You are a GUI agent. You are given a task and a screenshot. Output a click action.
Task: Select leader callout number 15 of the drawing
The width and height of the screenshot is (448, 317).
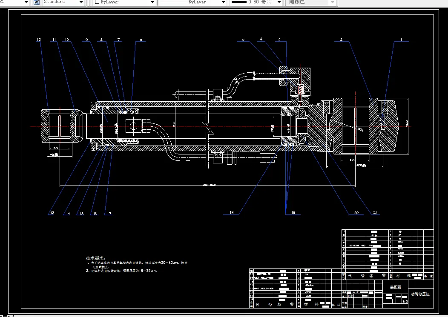(x=81, y=213)
